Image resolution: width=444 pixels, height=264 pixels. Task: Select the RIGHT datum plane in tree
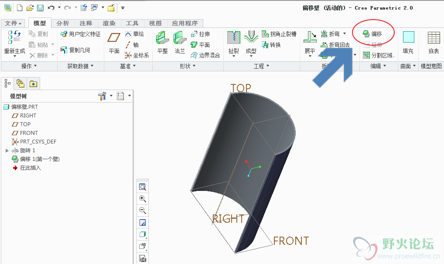tap(24, 116)
